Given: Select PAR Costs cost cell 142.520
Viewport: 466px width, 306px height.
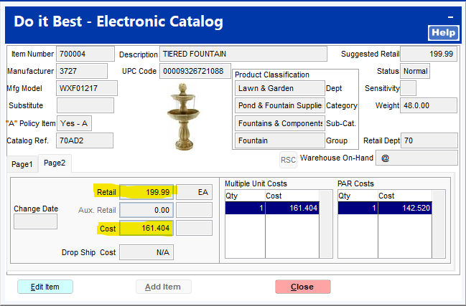Looking at the screenshot, I should coord(405,208).
